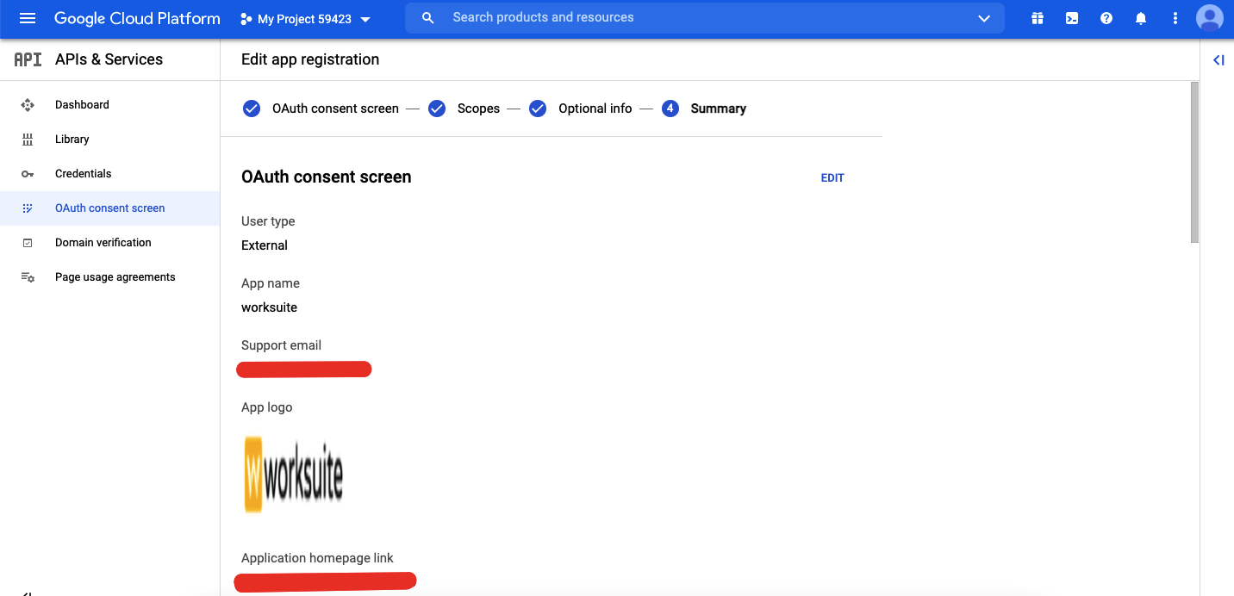Open the hamburger navigation menu
This screenshot has width=1234, height=596.
pyautogui.click(x=28, y=18)
